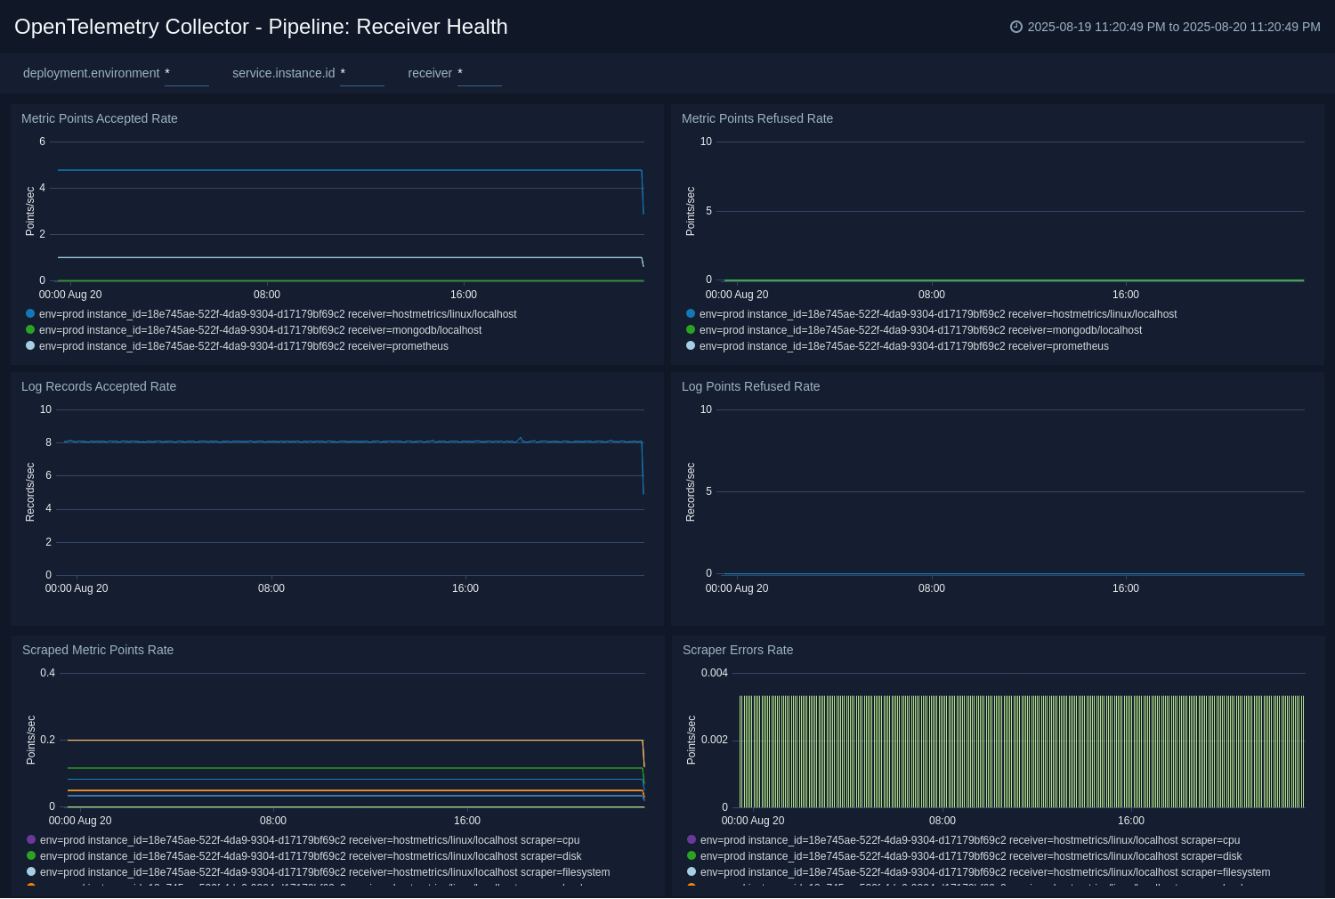Toggle prometheus light-blue swatch in Accepted Rate legend
Viewport: 1335px width, 899px height.
pos(30,345)
